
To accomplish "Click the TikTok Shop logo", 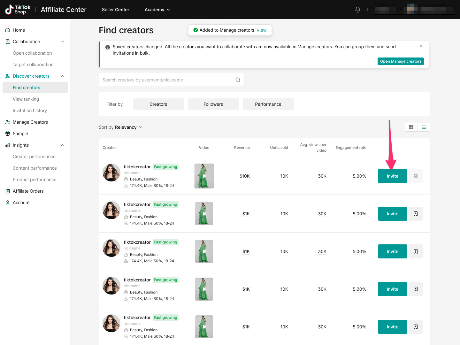I will [x=18, y=10].
